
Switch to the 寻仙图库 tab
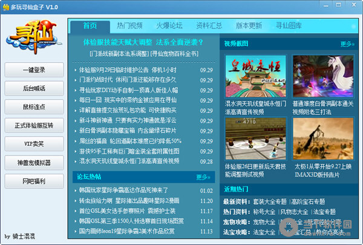pyautogui.click(x=289, y=25)
